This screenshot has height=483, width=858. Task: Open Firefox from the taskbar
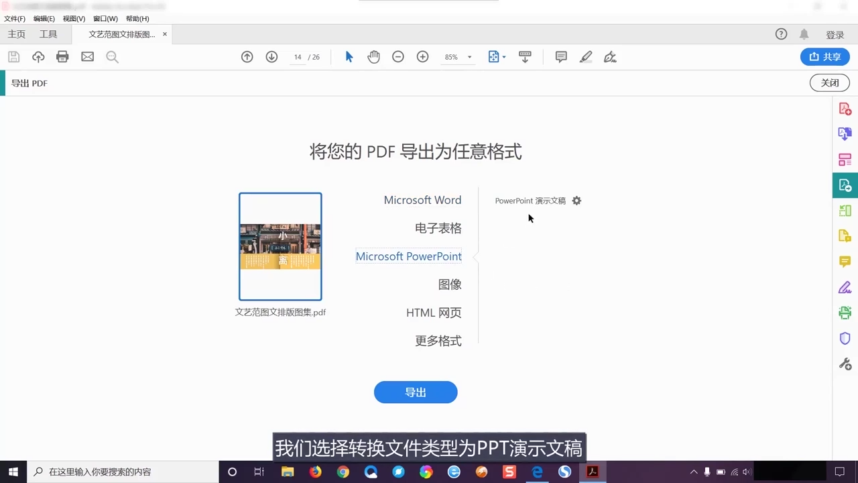[315, 472]
